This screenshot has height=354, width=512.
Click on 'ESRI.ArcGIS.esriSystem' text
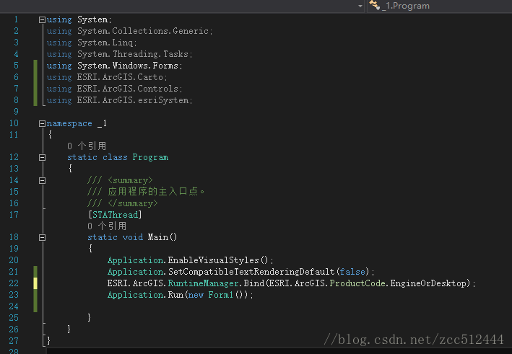133,100
